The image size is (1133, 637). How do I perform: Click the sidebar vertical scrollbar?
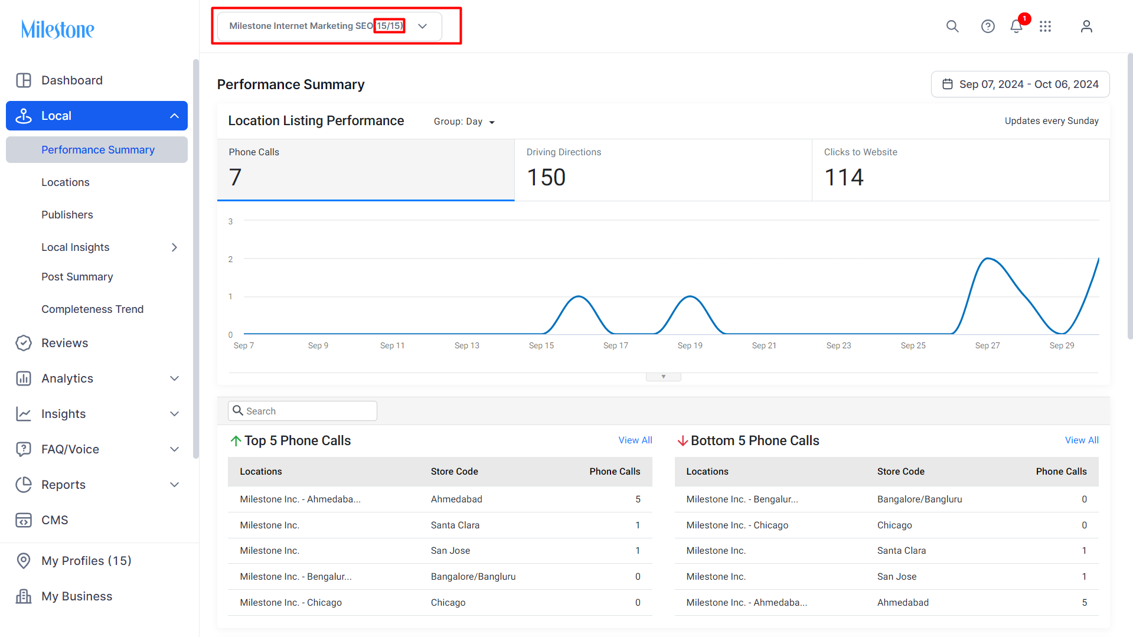point(196,259)
